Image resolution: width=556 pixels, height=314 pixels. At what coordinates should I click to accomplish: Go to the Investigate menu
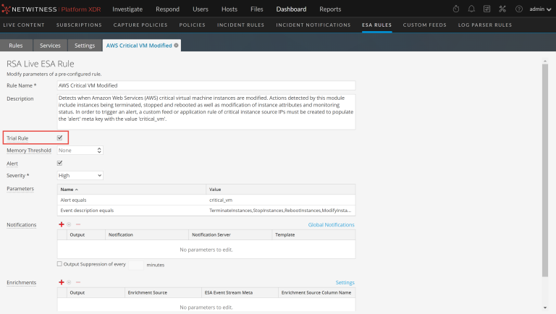pos(127,9)
